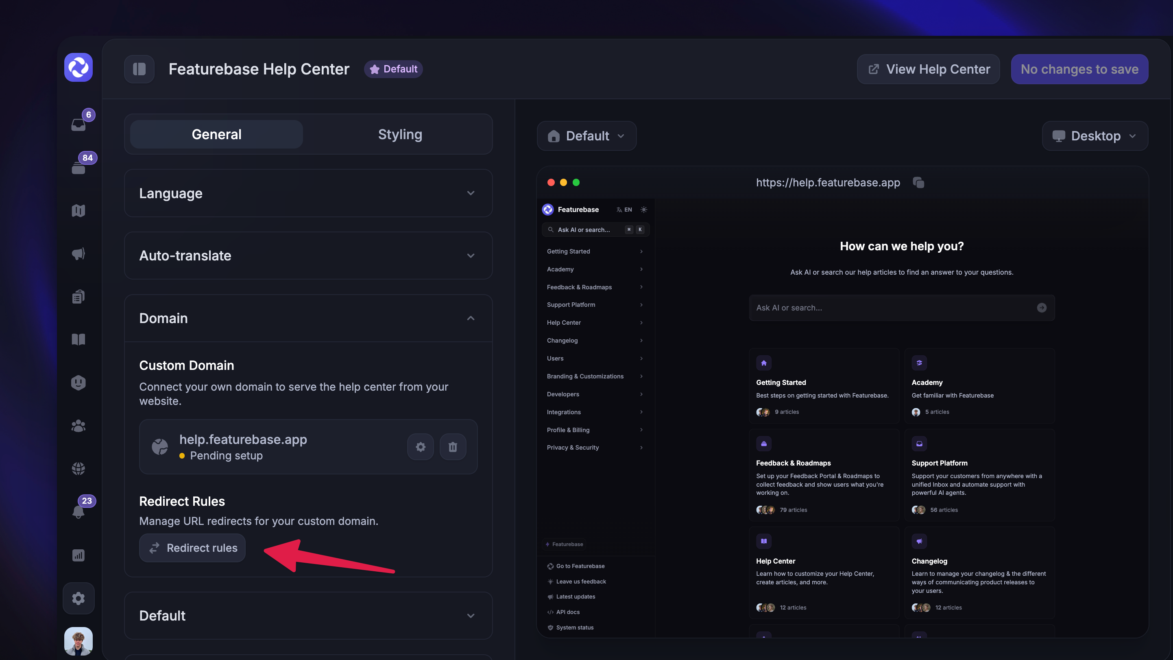Image resolution: width=1173 pixels, height=660 pixels.
Task: Open the Default page preview dropdown
Action: coord(586,136)
